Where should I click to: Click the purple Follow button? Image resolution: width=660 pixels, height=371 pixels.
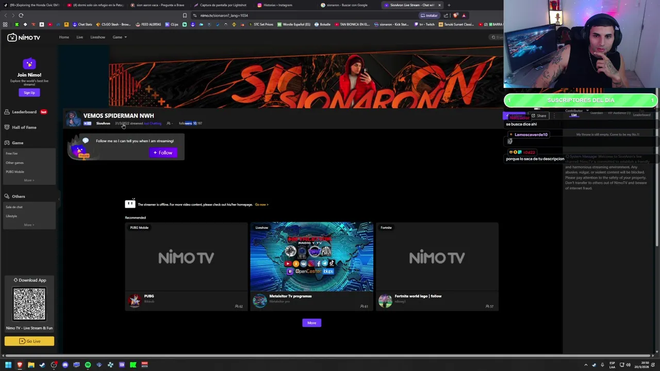tap(163, 153)
